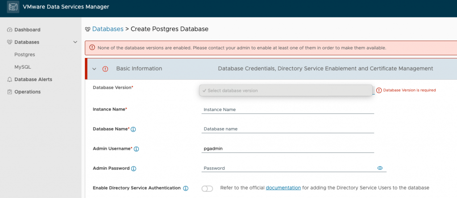Collapse the Basic Information section chevron
Viewport: 457px width, 198px height.
(94, 69)
